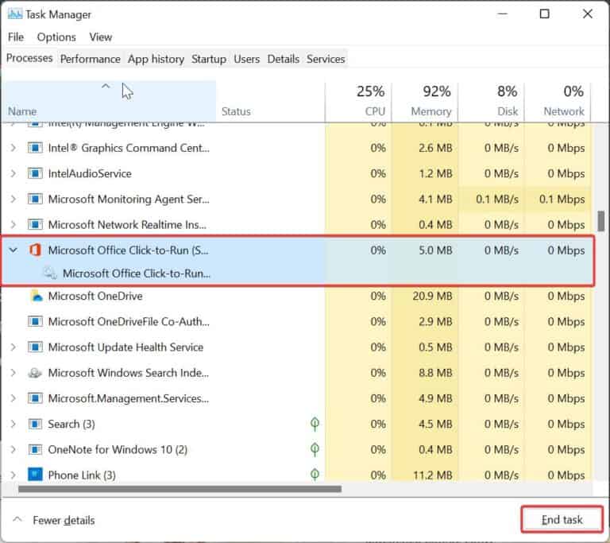This screenshot has height=543, width=610.
Task: Click the Windows Search Indexer icon
Action: pos(35,373)
